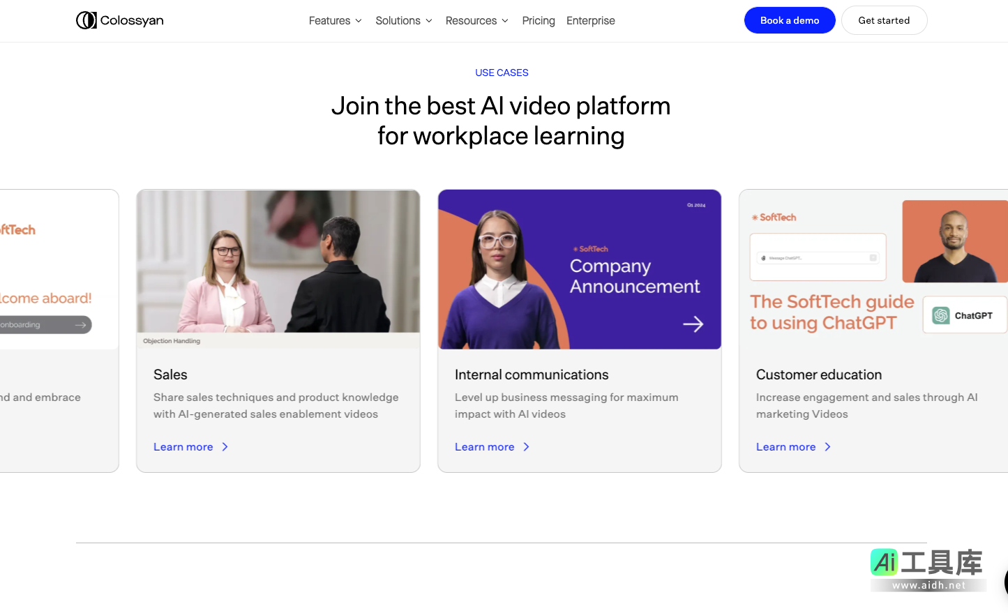Open the Resources dropdown menu
The image size is (1008, 613).
click(476, 21)
